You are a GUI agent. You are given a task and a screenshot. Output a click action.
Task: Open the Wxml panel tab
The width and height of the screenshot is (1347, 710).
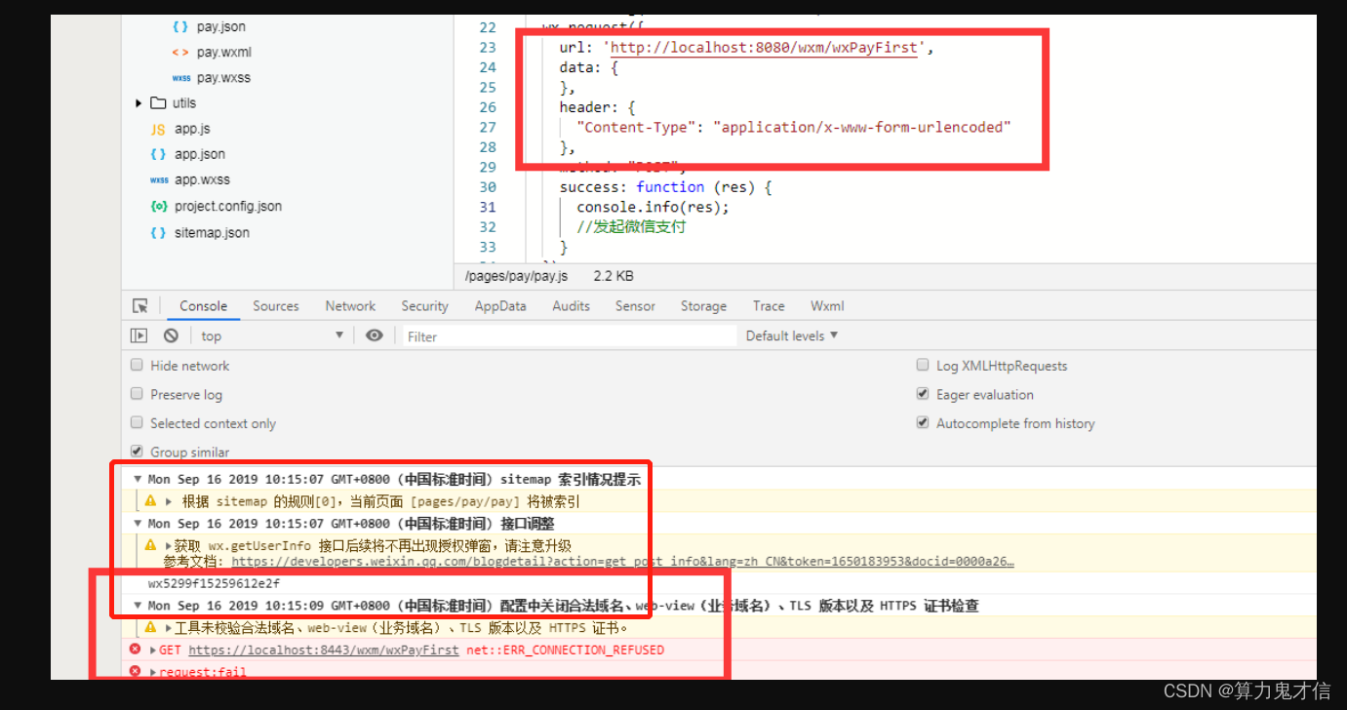(x=826, y=305)
